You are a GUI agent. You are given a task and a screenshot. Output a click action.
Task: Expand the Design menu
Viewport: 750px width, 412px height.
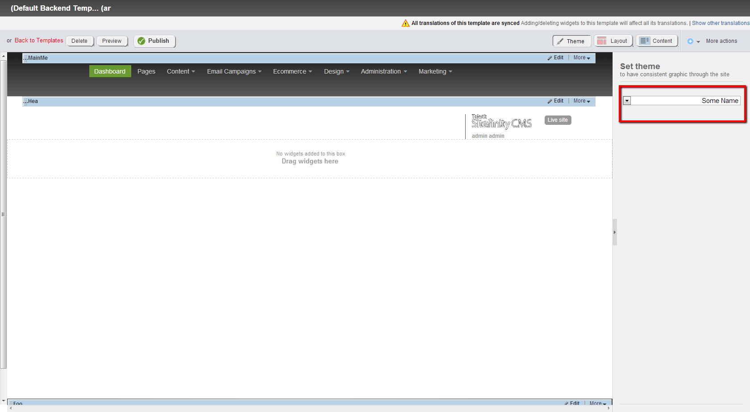337,71
